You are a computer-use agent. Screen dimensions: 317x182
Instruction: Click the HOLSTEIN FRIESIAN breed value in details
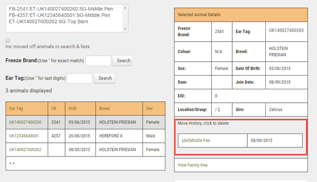click(278, 52)
